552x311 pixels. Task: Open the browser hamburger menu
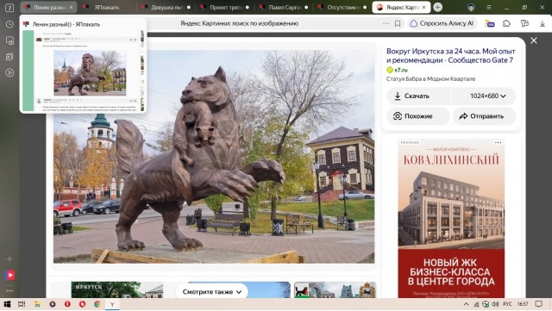pyautogui.click(x=489, y=7)
